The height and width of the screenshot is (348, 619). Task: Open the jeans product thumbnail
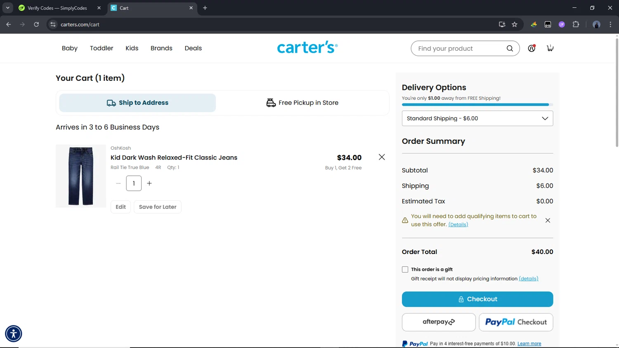[81, 176]
